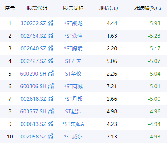This screenshot has height=144, width=167.
Task: Show chart icon for 600306.SH
Action: point(51,86)
